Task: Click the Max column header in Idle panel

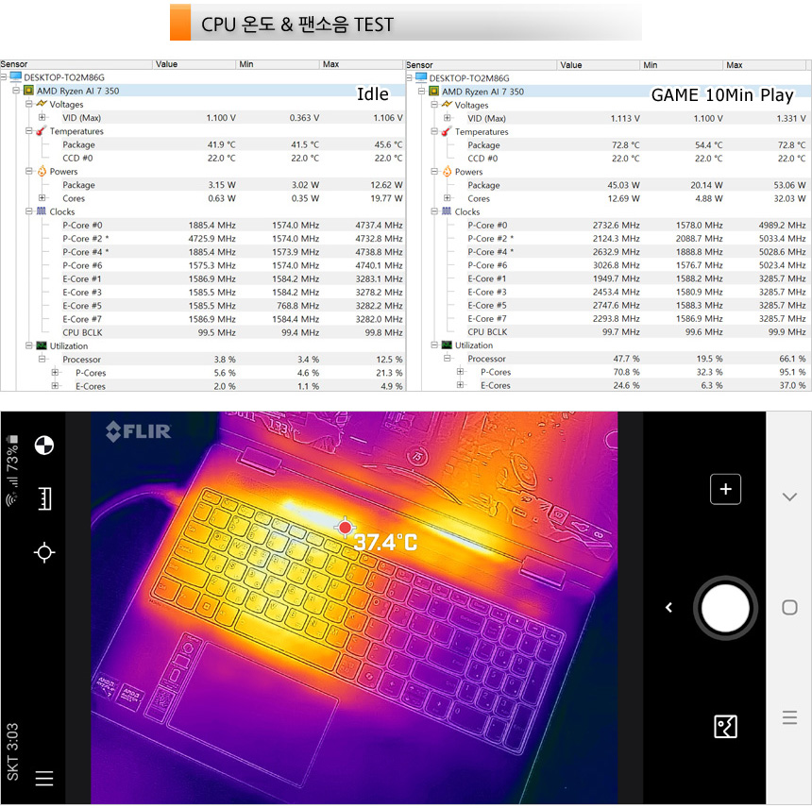Action: [x=330, y=65]
